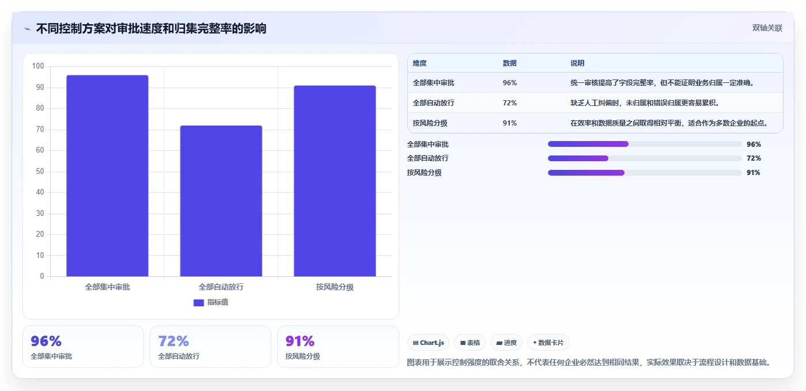Click the 全部集中审批 progress label
Image resolution: width=806 pixels, height=391 pixels.
click(427, 144)
